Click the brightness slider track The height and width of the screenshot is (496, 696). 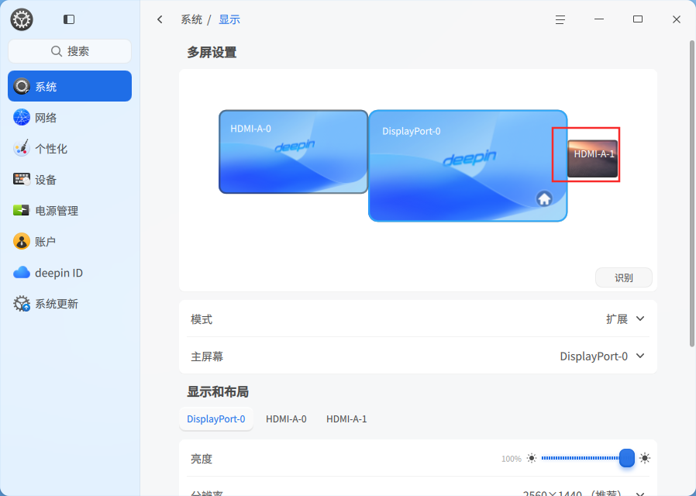point(580,458)
